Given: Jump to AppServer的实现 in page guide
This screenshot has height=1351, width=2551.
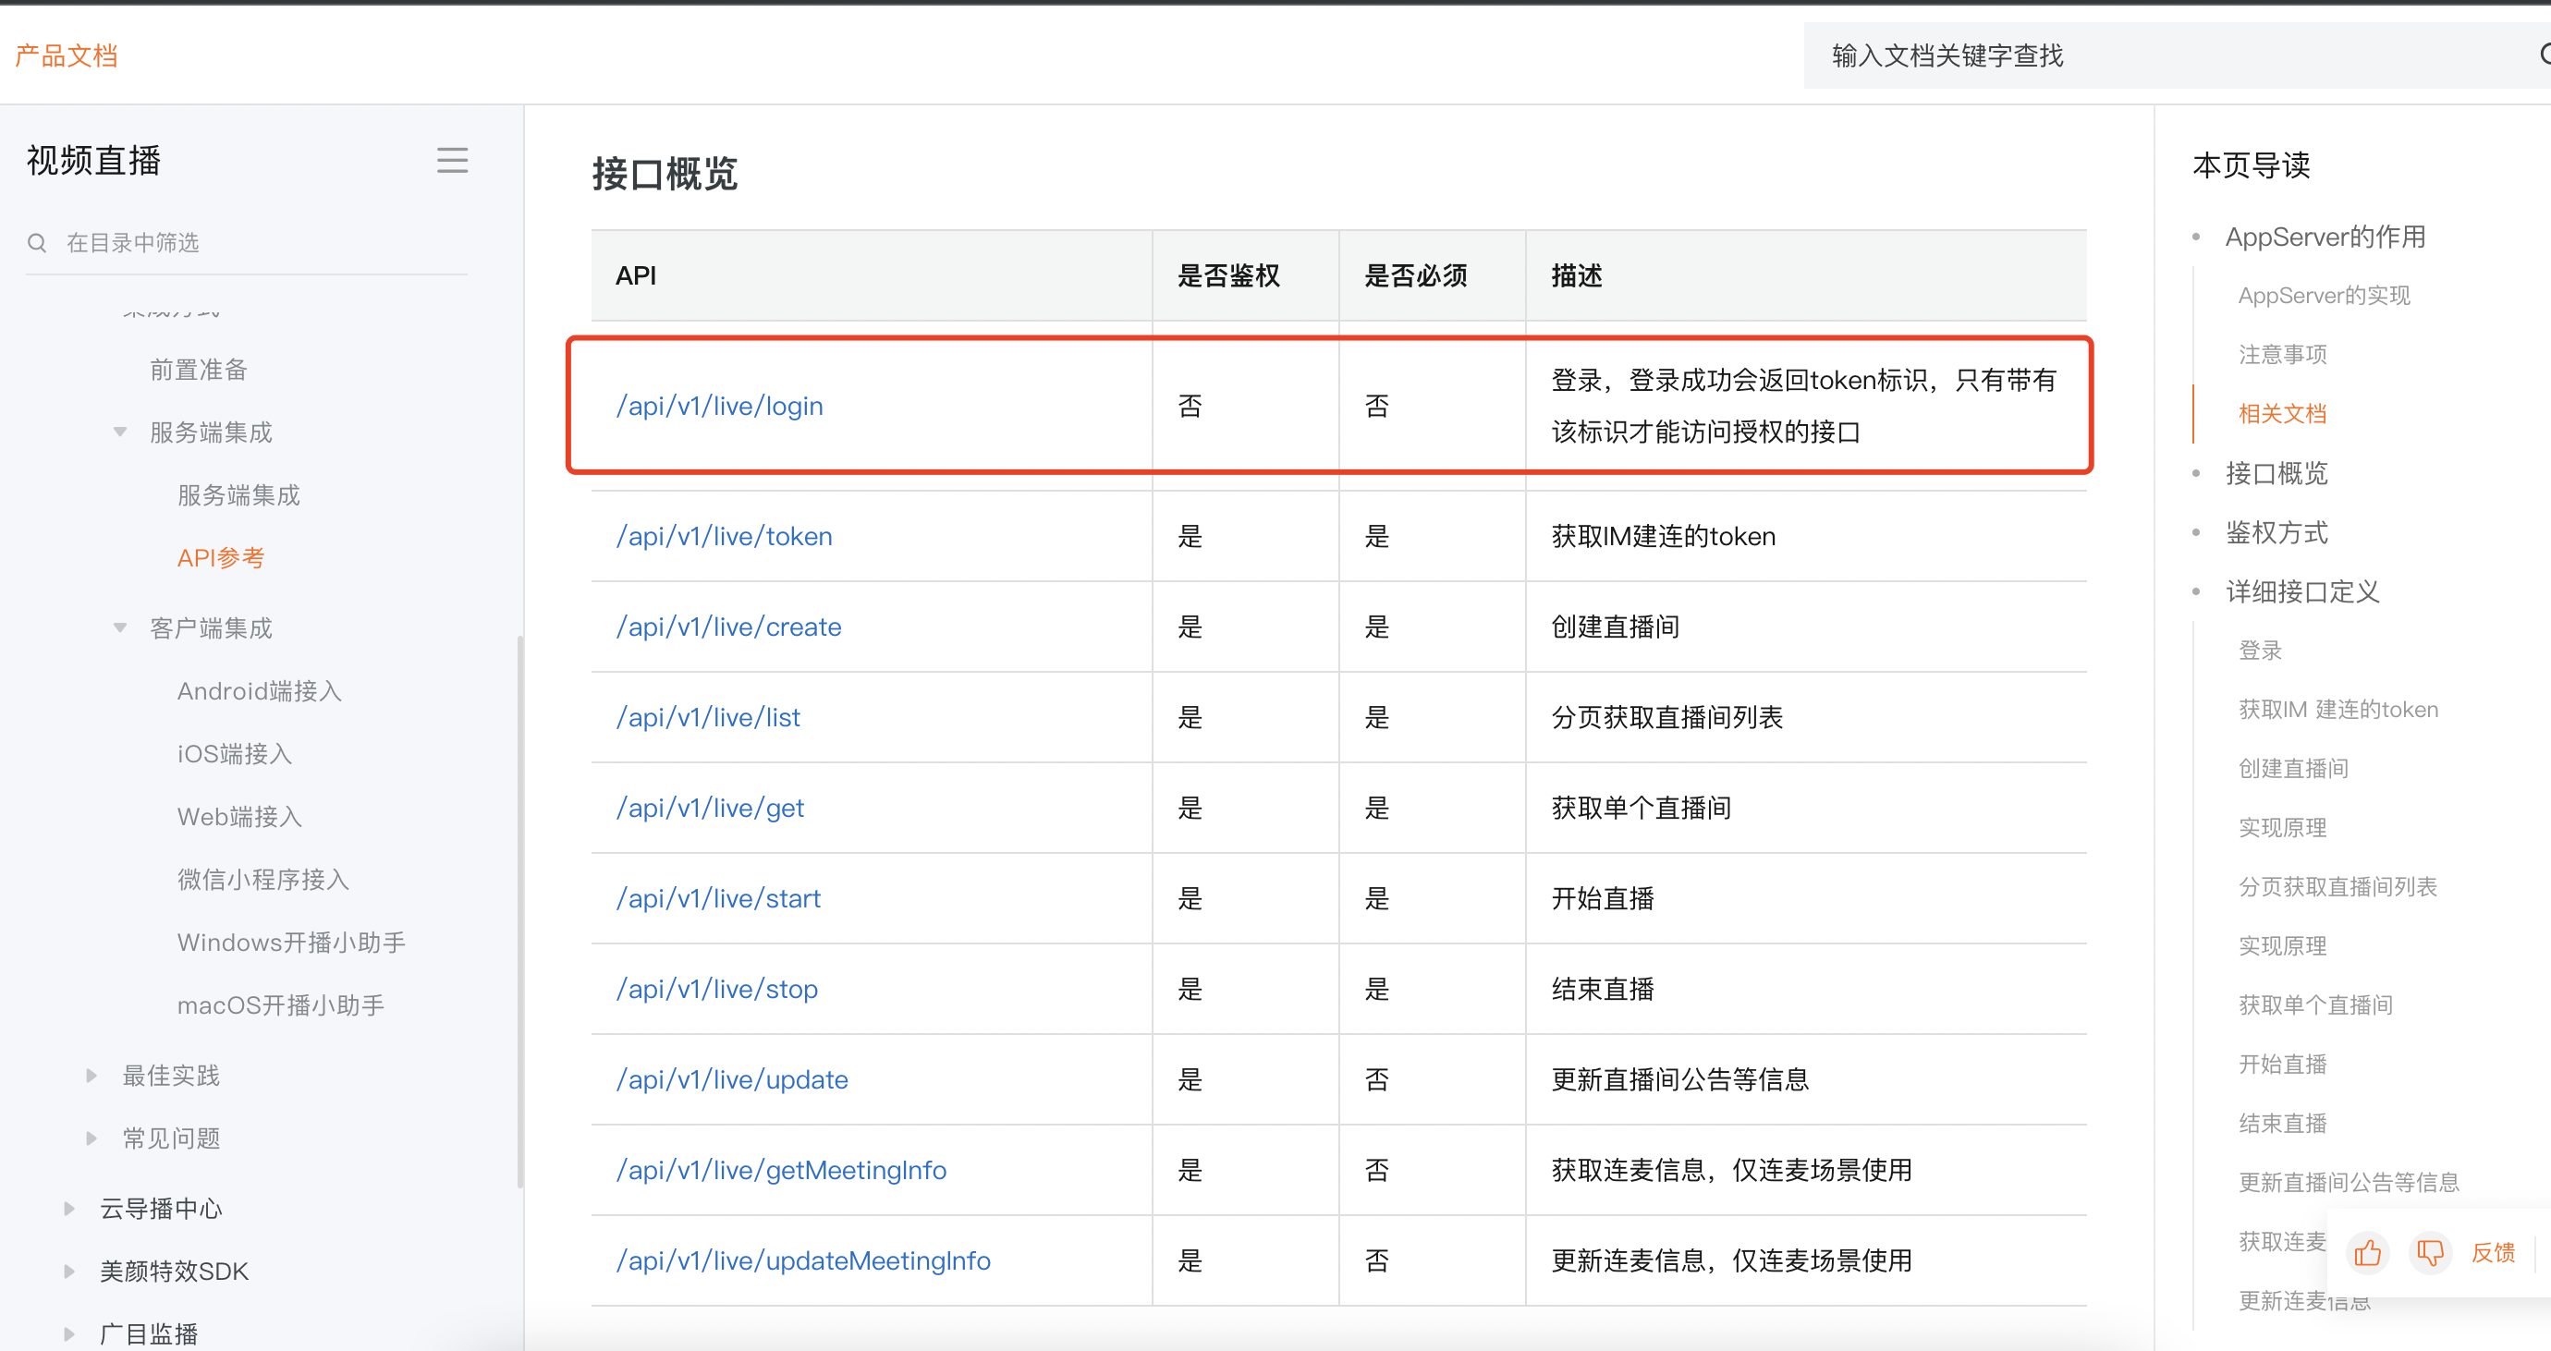Looking at the screenshot, I should pyautogui.click(x=2324, y=295).
